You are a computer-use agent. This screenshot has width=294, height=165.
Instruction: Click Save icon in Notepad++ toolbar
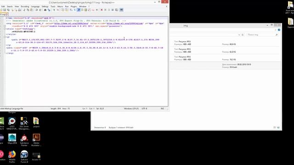5,10
